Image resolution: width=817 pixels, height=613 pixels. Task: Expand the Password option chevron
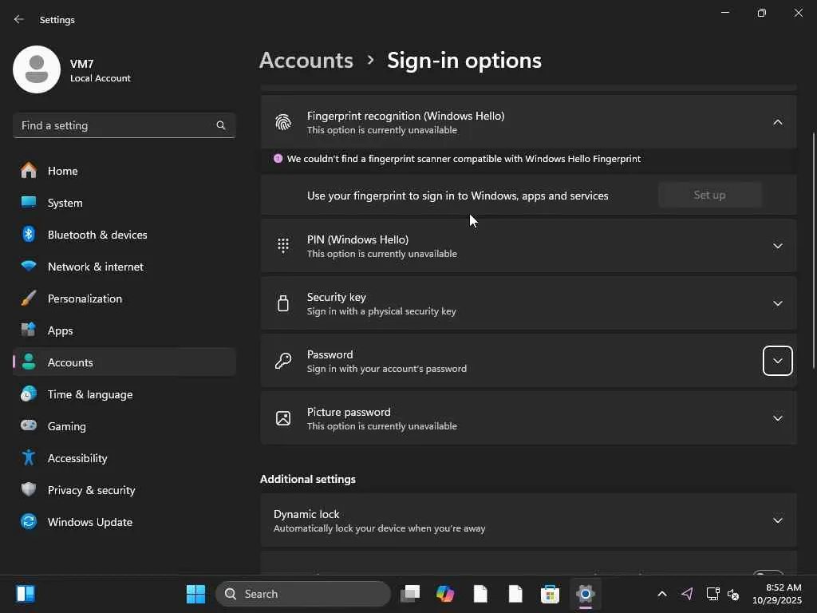click(777, 361)
